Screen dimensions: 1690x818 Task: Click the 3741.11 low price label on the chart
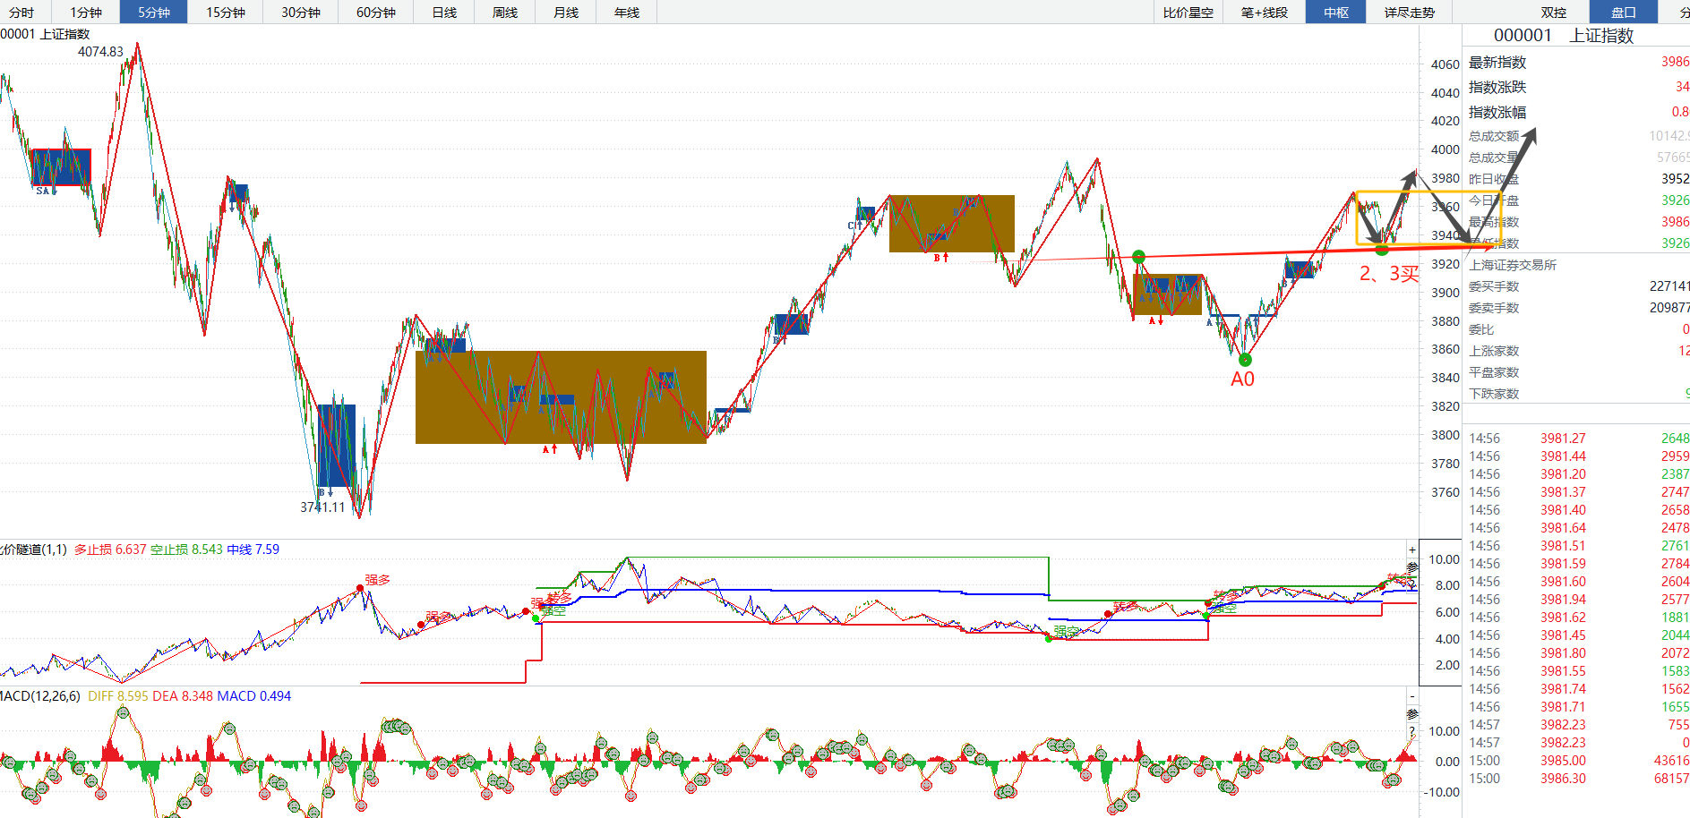click(x=322, y=507)
